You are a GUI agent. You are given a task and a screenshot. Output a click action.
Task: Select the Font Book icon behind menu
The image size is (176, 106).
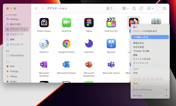tap(156, 21)
